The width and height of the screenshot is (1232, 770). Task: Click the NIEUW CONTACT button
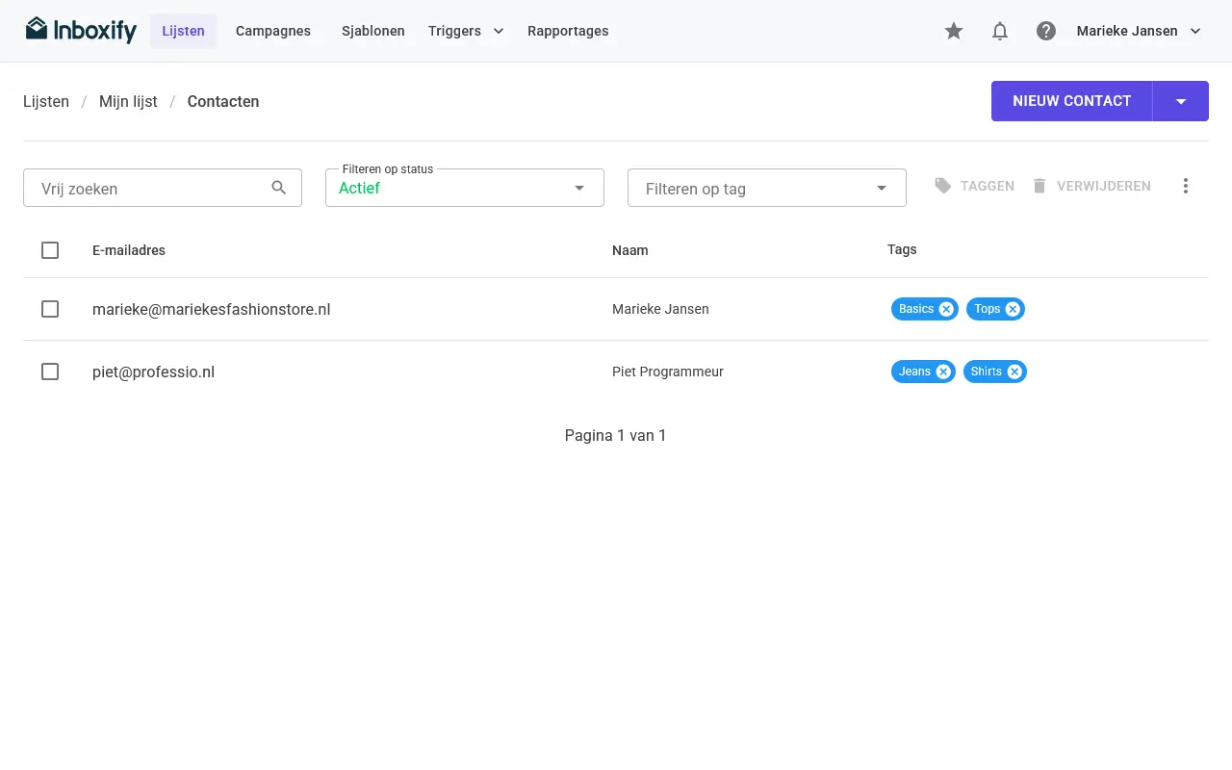pos(1071,101)
